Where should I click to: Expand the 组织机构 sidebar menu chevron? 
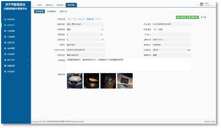[28, 19]
